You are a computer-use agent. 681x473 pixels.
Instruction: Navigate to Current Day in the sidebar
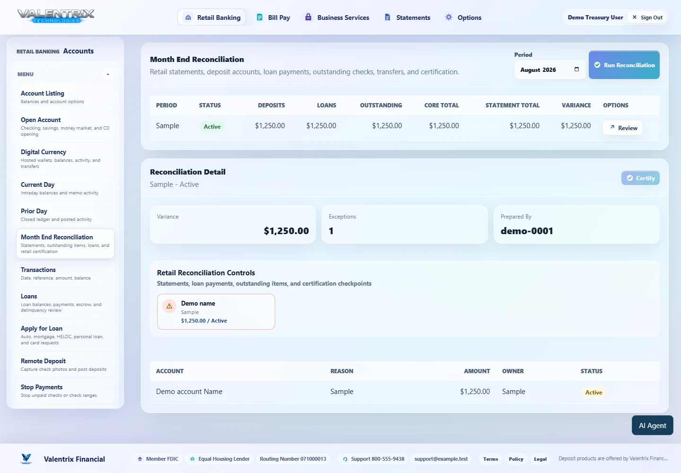click(65, 188)
